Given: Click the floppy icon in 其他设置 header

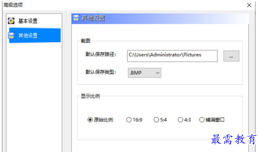Looking at the screenshot, I should [76, 18].
